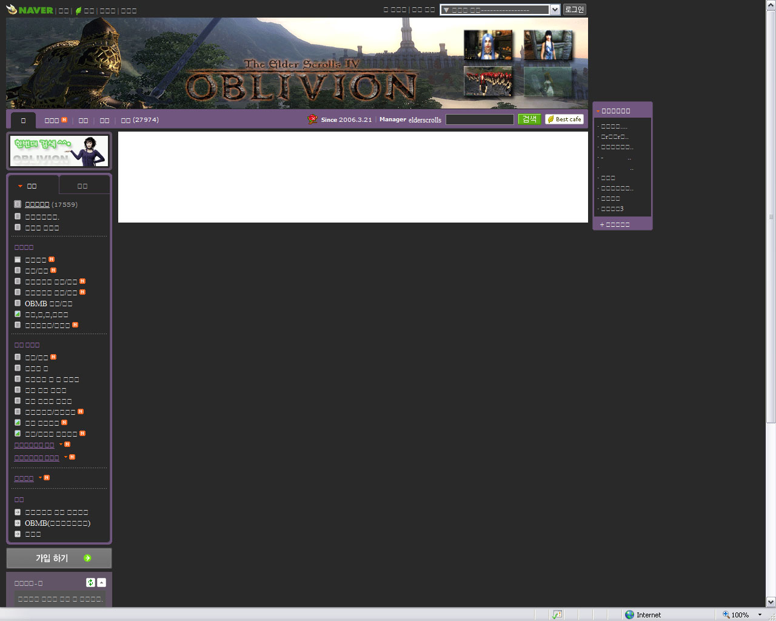
Task: Open the faded green figure thumbnail in the banner
Action: pos(548,81)
